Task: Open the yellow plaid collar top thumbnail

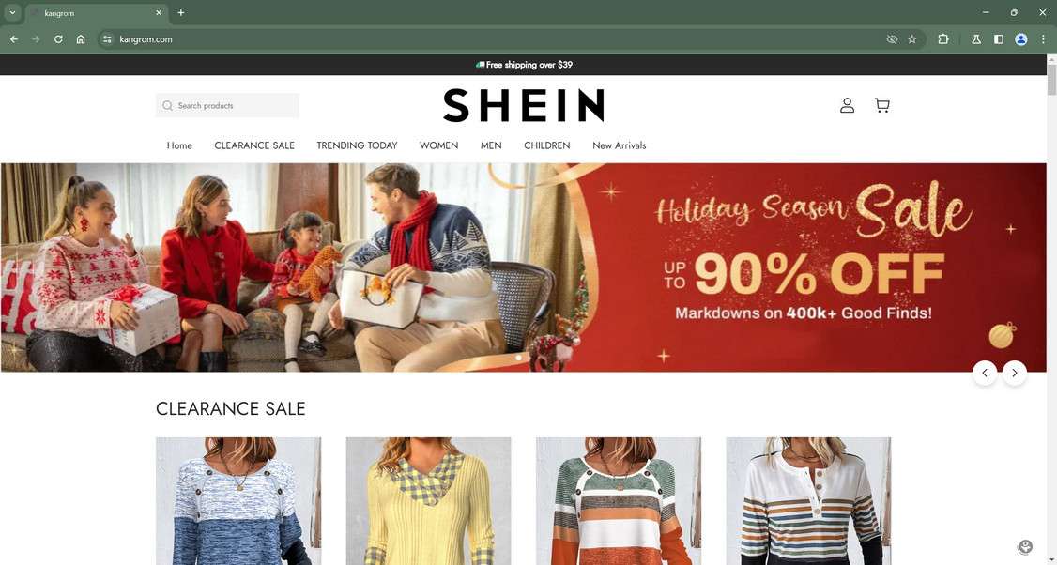Action: click(428, 501)
